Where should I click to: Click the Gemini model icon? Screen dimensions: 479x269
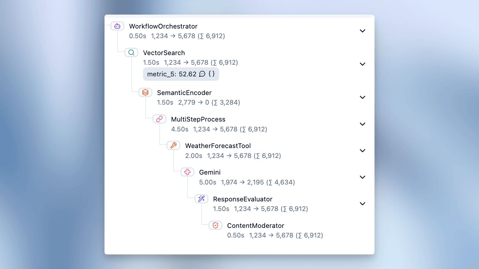click(x=187, y=172)
